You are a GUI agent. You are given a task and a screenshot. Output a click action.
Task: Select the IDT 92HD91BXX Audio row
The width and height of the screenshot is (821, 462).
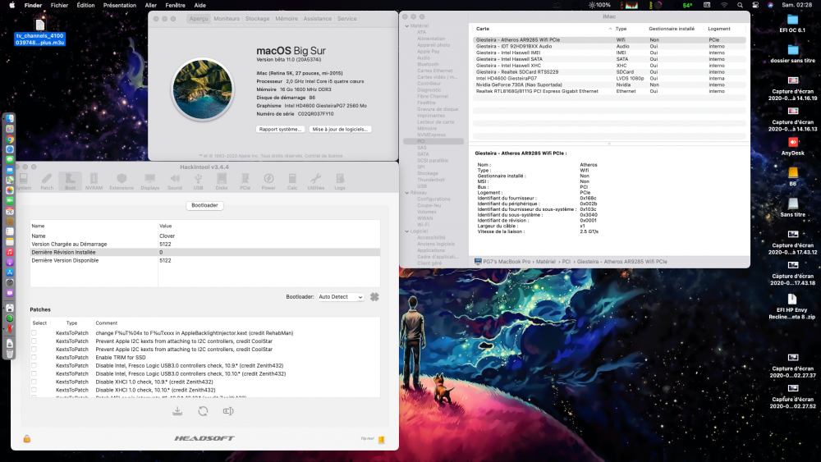click(609, 46)
